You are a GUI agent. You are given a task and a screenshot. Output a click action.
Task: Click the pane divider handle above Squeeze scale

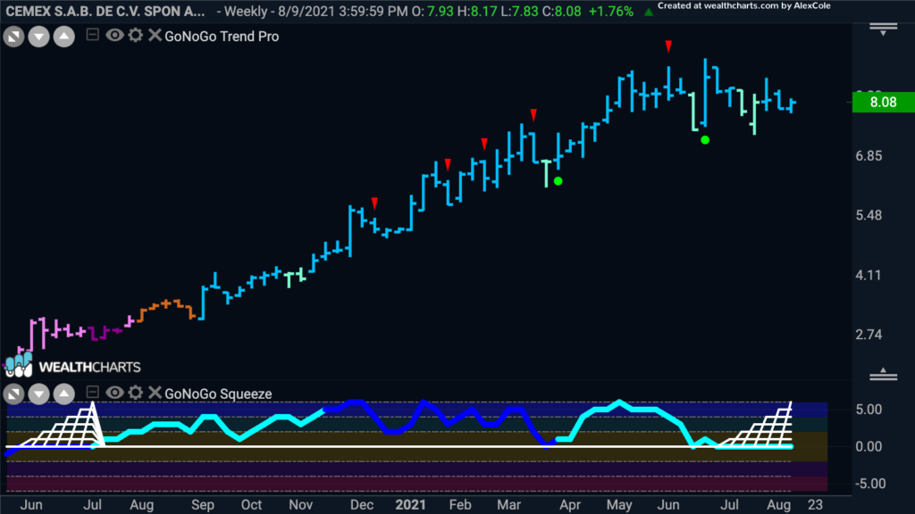[884, 374]
